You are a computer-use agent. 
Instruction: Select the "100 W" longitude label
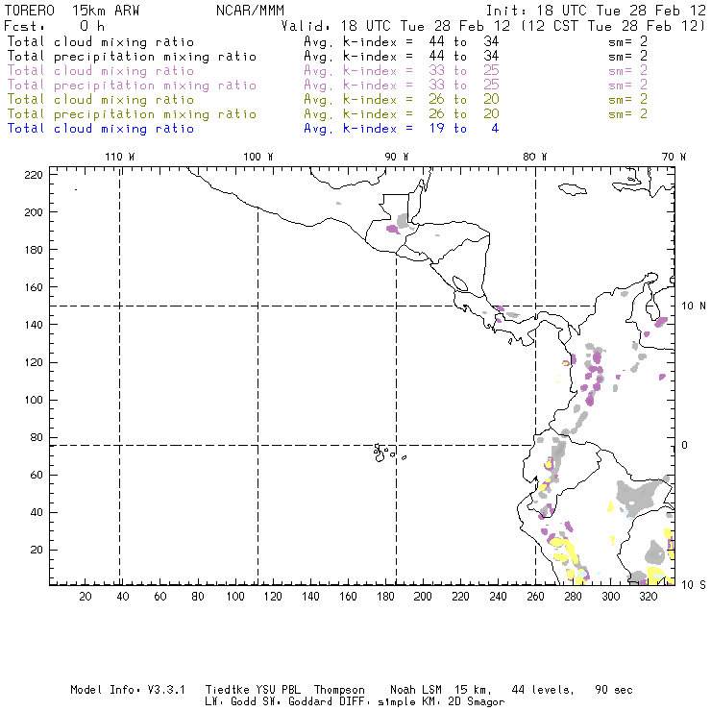click(x=258, y=157)
